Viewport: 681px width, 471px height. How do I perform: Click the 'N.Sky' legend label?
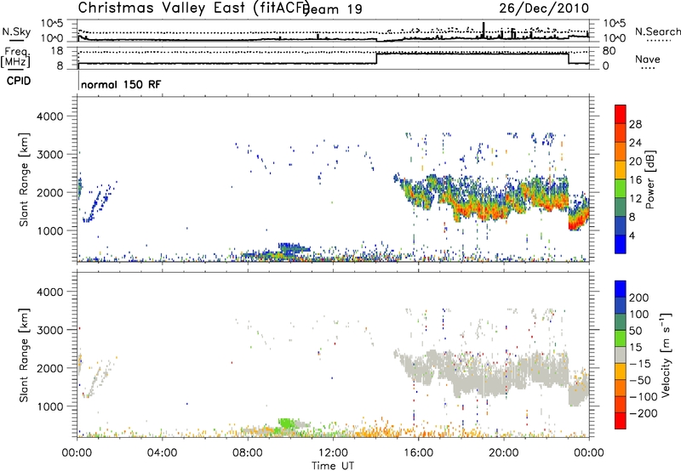point(16,31)
